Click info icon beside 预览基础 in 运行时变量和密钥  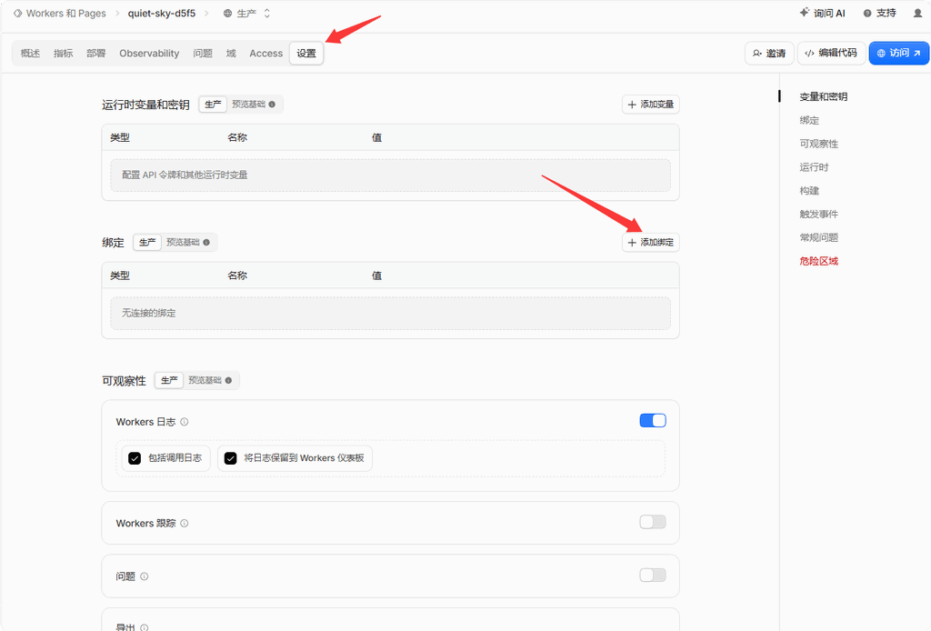coord(272,105)
